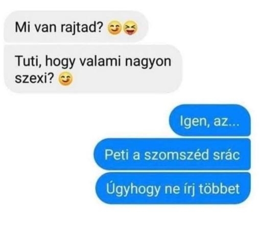The image size is (262, 228).
Task: Click the smirking emoji after 'Mi van rajtad?'
Action: [x=114, y=28]
